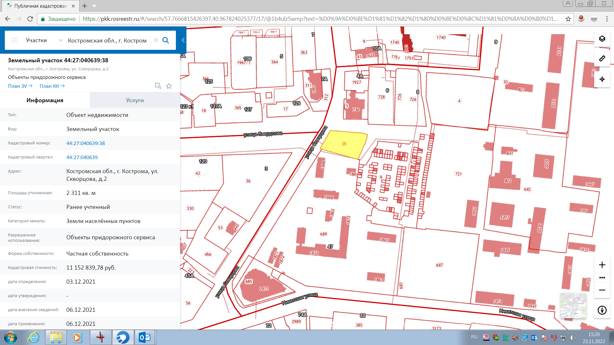Viewport: 614px width, 345px height.
Task: Click building 2973 on the map
Action: (x=262, y=285)
